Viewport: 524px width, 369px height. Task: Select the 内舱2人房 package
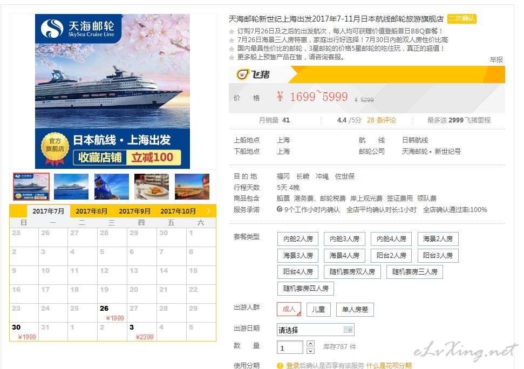pos(298,239)
